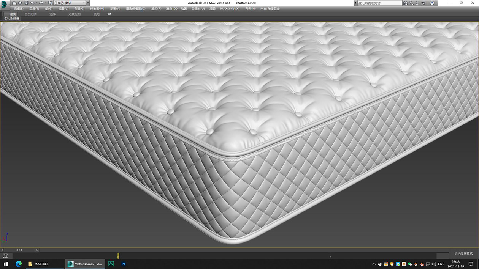Open the Windows Start menu
479x269 pixels.
click(6, 264)
